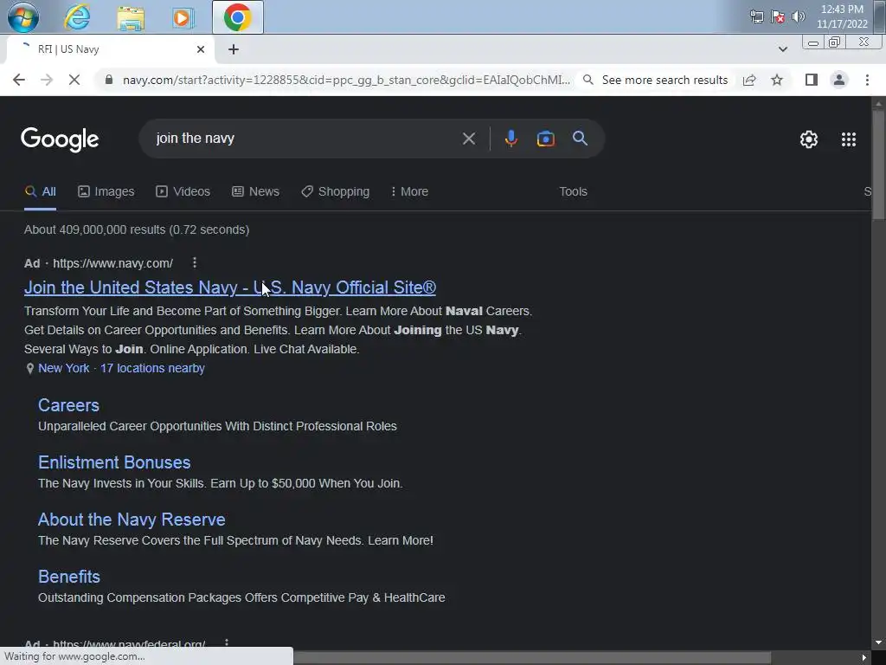Click the horizontal scrollbar right arrow
Screen dimensions: 886x665
864,657
